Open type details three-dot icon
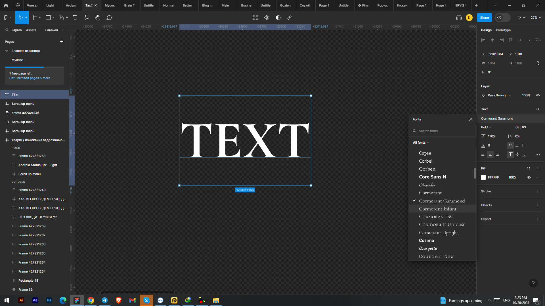Image resolution: width=545 pixels, height=306 pixels. [x=538, y=154]
